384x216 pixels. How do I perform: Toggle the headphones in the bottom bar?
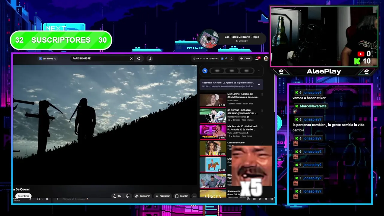pos(38,199)
